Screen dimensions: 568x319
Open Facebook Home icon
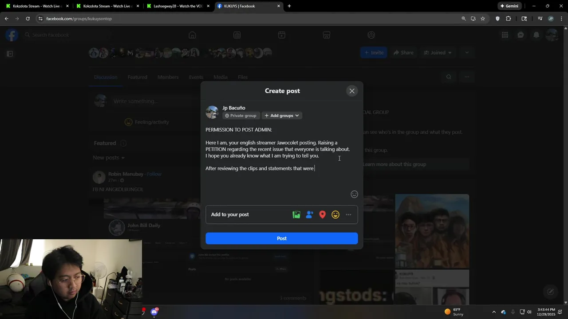point(192,35)
